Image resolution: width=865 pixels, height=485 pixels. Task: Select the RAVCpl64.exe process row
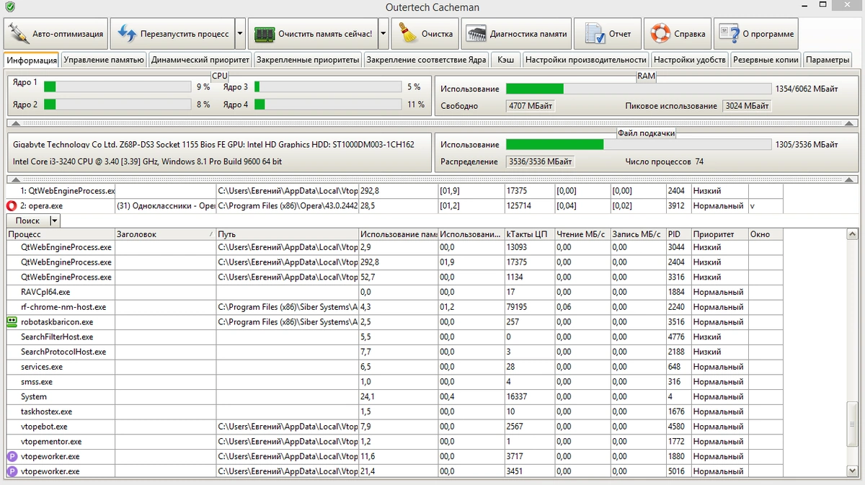(394, 292)
